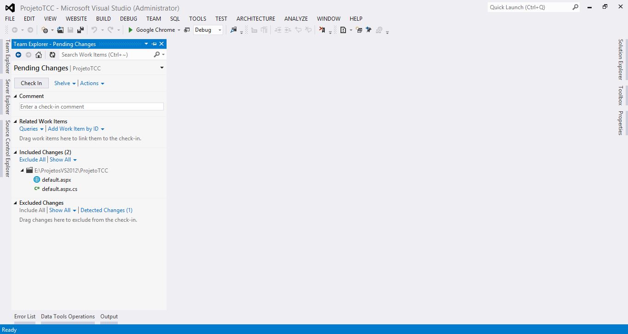Collapse the Comment section
The image size is (628, 334).
tap(15, 96)
